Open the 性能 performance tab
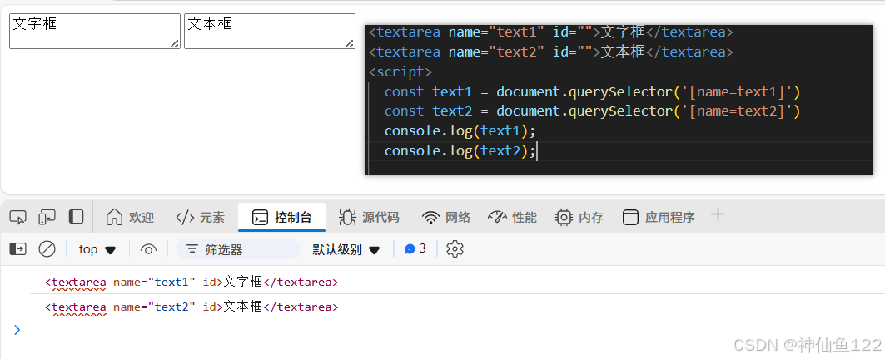The height and width of the screenshot is (359, 885). point(512,217)
